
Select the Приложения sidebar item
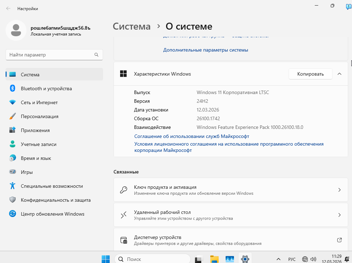click(x=35, y=130)
